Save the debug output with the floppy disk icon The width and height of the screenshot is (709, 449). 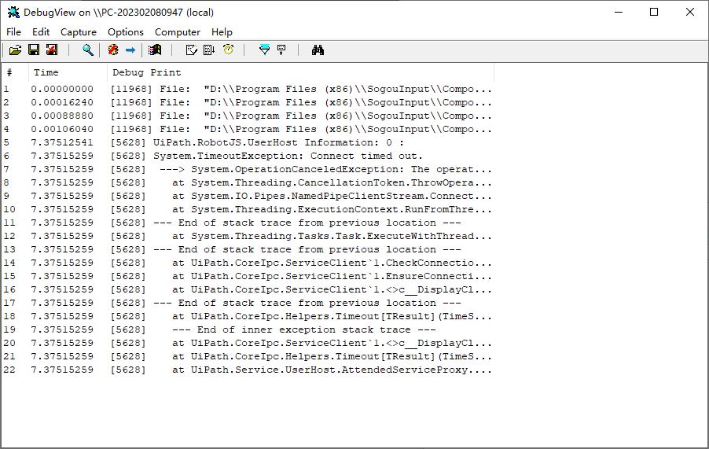click(34, 50)
